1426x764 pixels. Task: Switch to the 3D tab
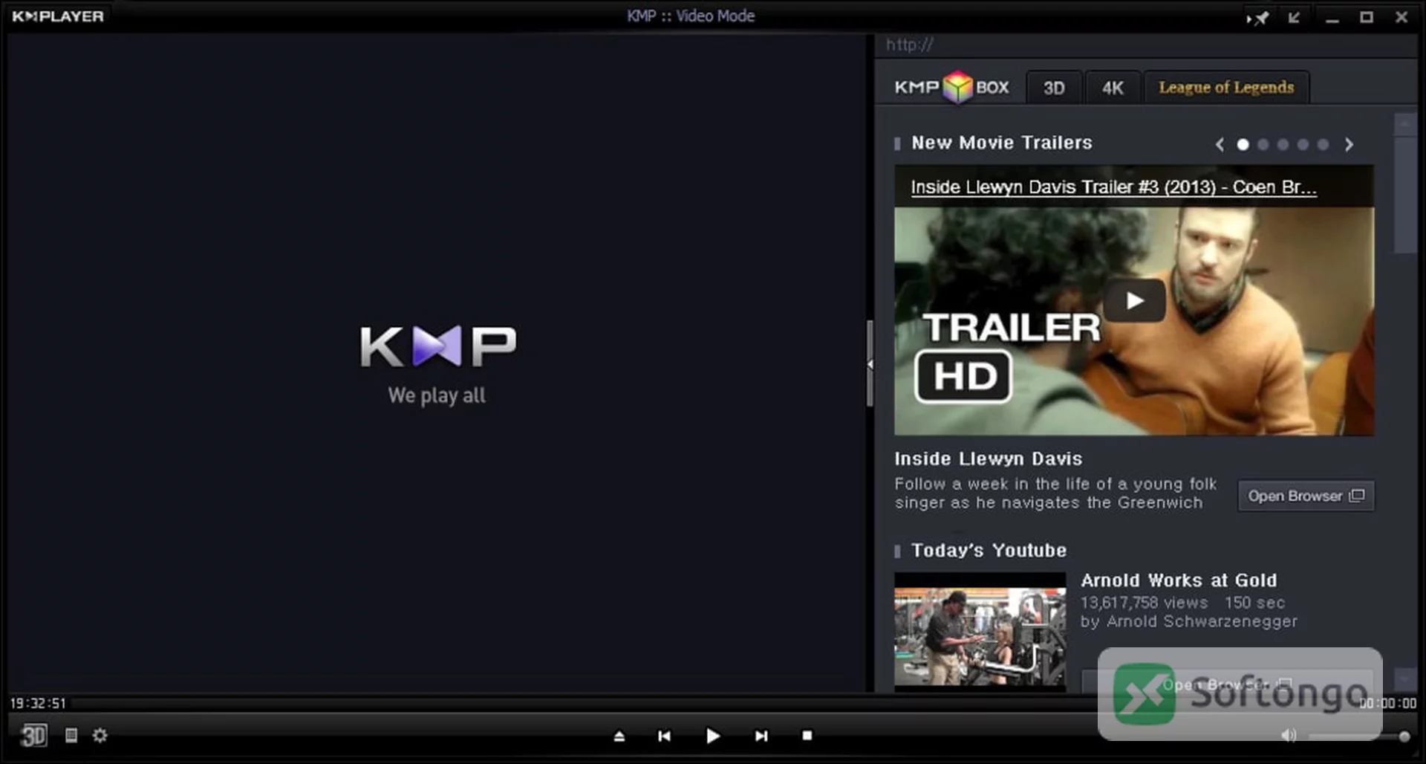click(1054, 88)
